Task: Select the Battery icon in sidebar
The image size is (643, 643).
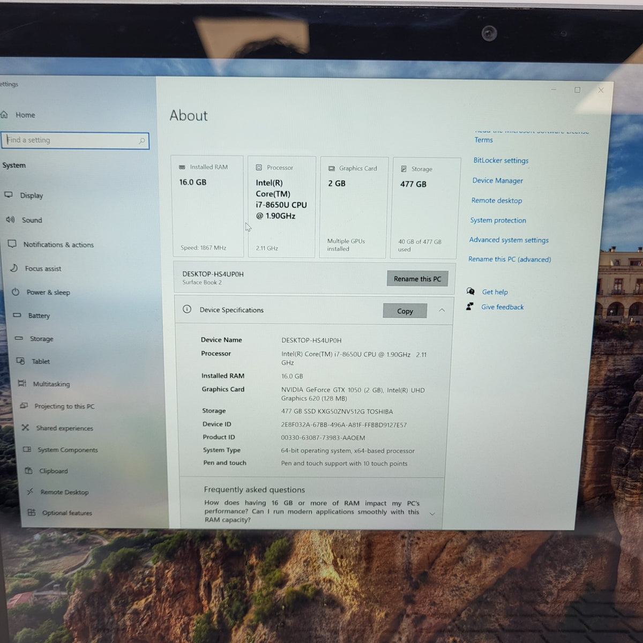Action: tap(17, 315)
